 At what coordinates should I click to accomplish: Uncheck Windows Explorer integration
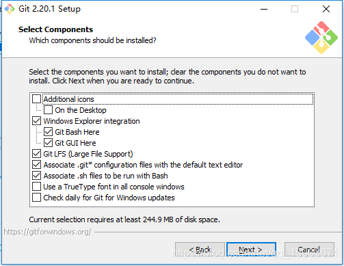tap(36, 121)
